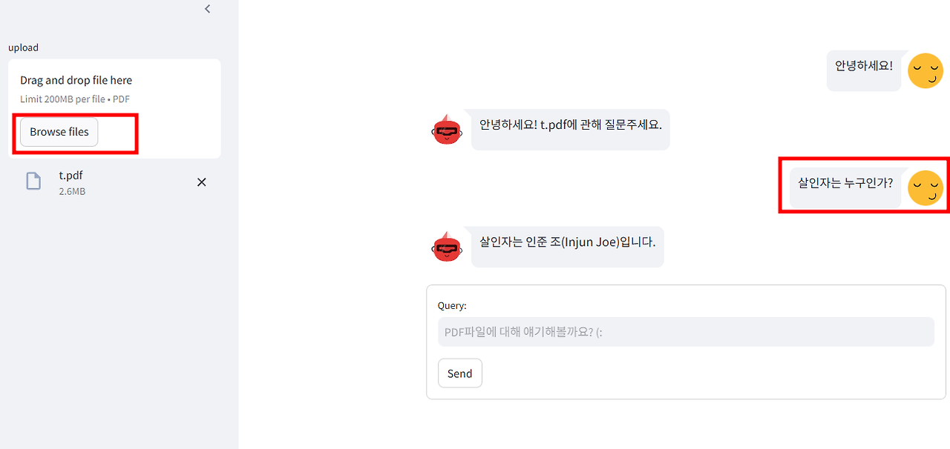Click the user emoji next to '살인자는 누구인가?'
The width and height of the screenshot is (950, 449).
click(x=926, y=187)
